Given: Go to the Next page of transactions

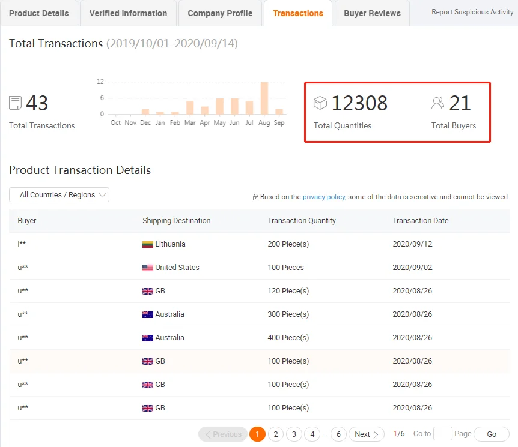Looking at the screenshot, I should tap(366, 434).
